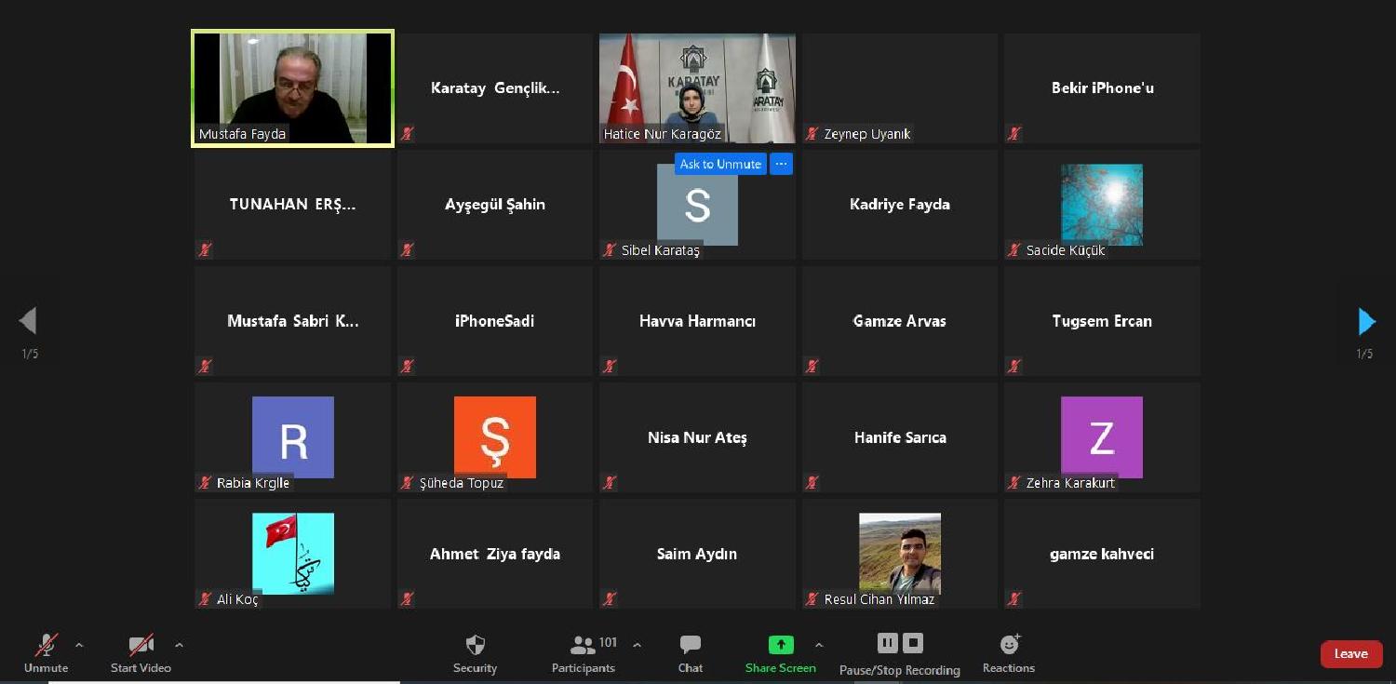Leave the meeting
The height and width of the screenshot is (684, 1396).
coord(1350,654)
